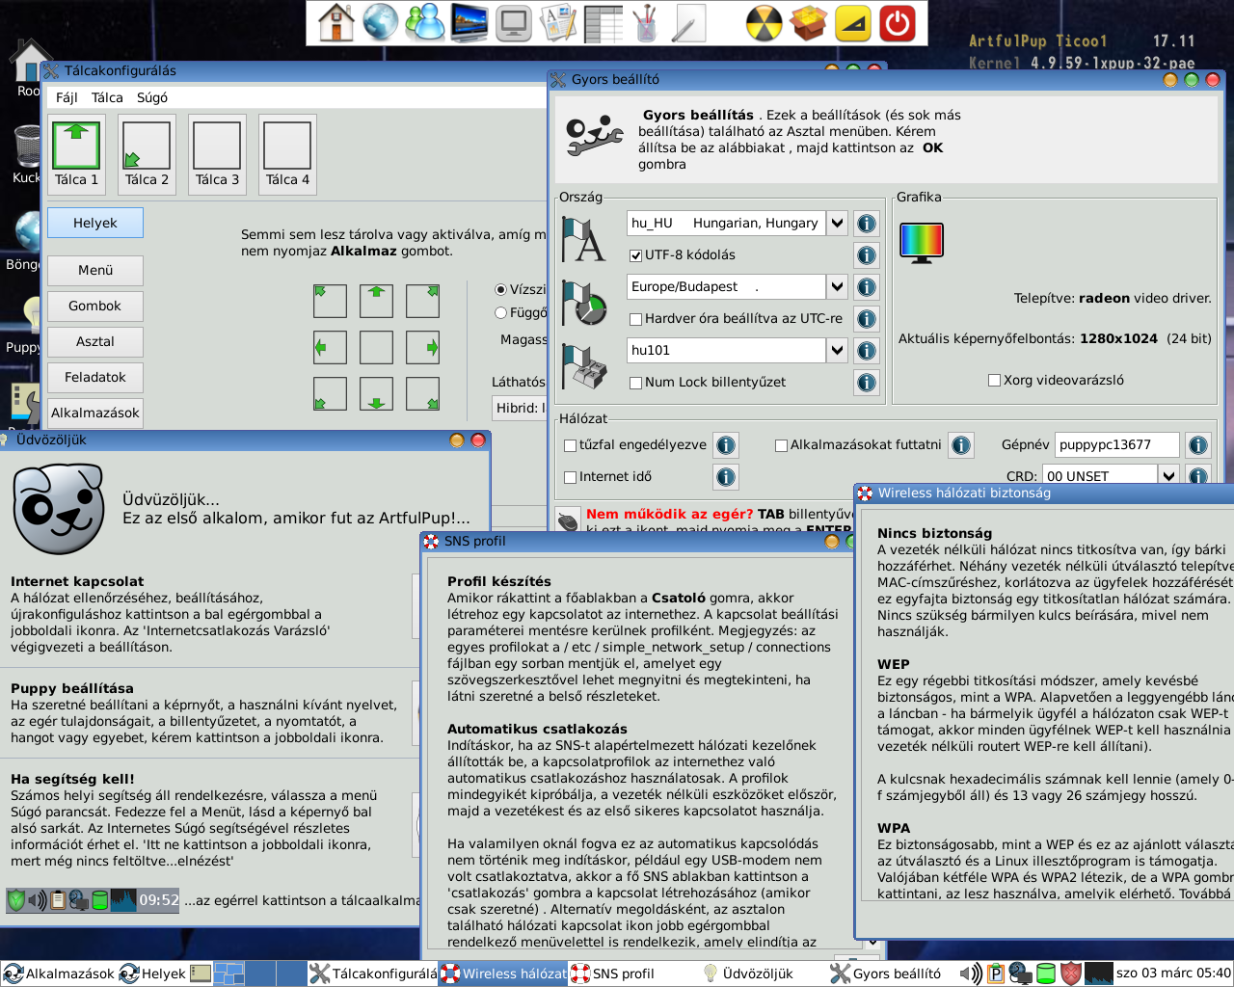
Task: Switch to Alkalmazások tab in Tálcakonfigurálás
Action: tap(95, 413)
